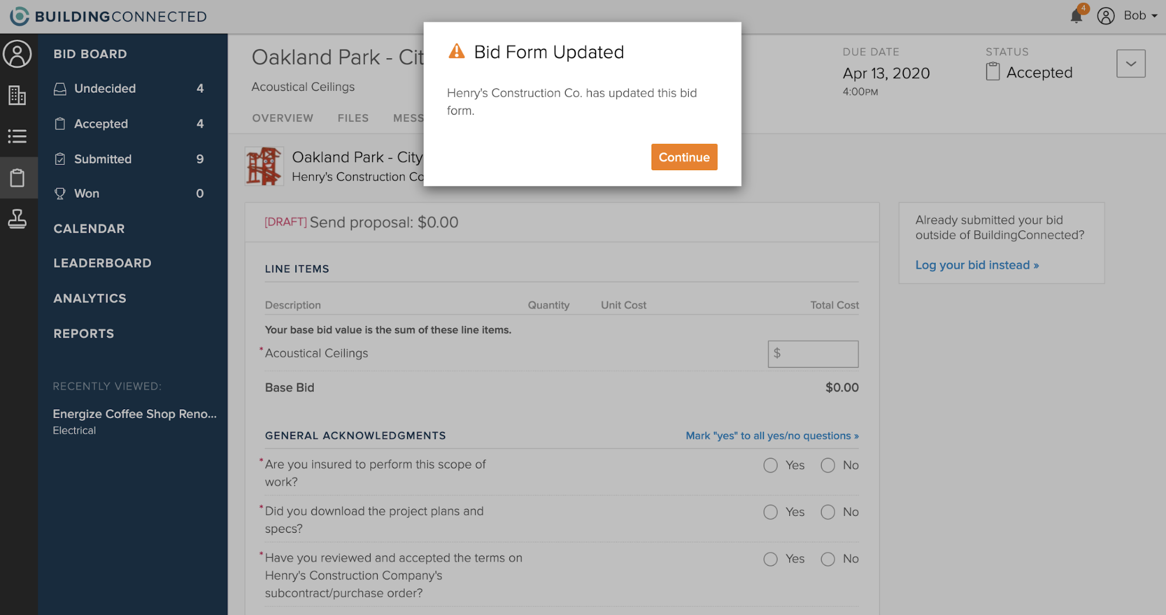1166x615 pixels.
Task: Select the clipboard Bid Board rail icon
Action: click(x=17, y=178)
